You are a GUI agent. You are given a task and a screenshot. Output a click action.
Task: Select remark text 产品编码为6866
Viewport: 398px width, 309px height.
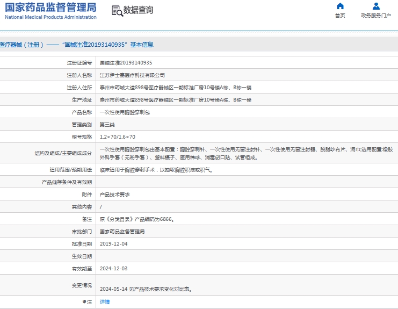click(154, 219)
